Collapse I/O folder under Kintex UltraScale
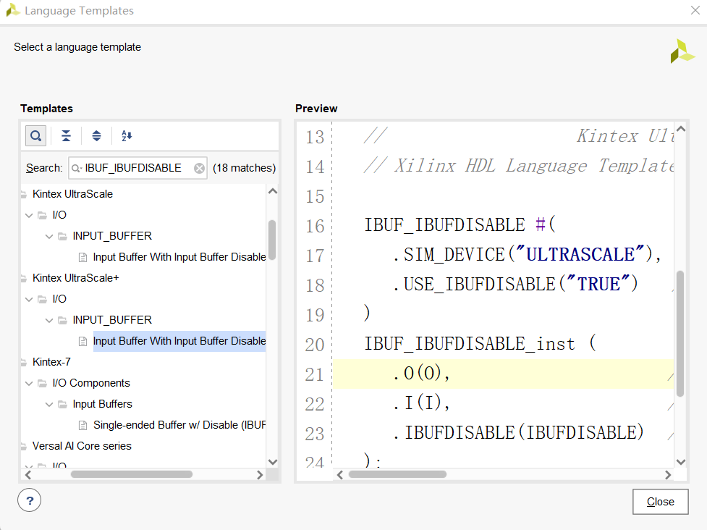 pyautogui.click(x=29, y=216)
